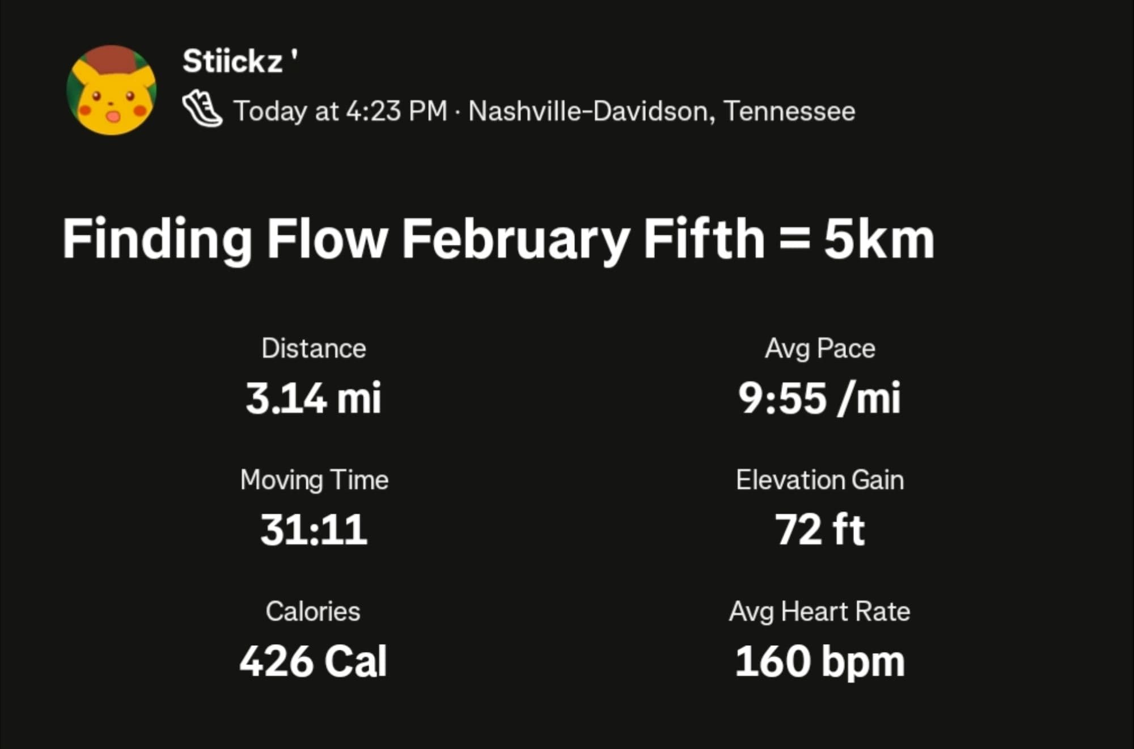Select the 31:11 moving time value
Image resolution: width=1134 pixels, height=749 pixels.
(314, 530)
